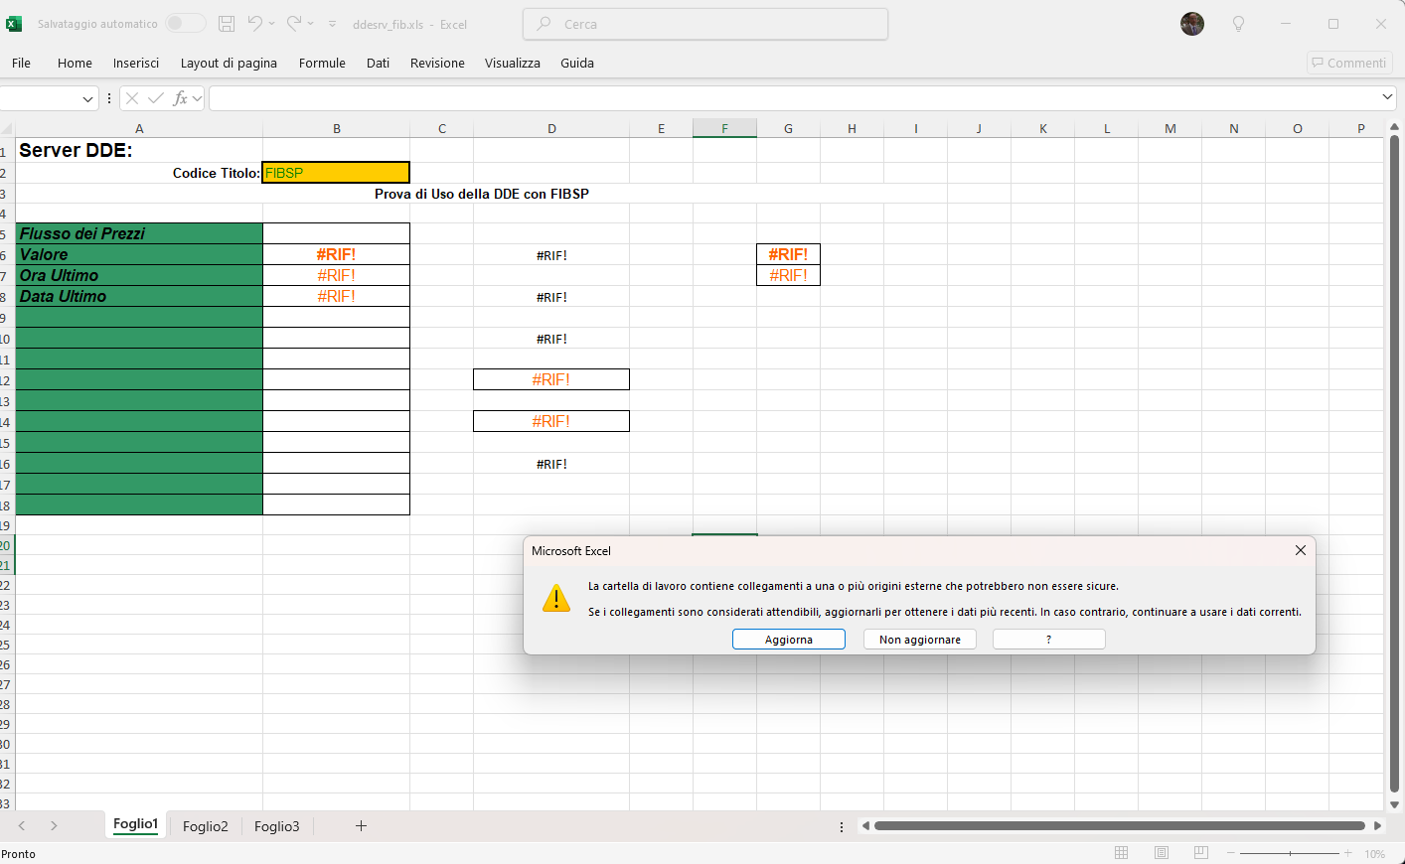Open the Visualizza ribbon tab
The width and height of the screenshot is (1405, 864).
point(513,63)
